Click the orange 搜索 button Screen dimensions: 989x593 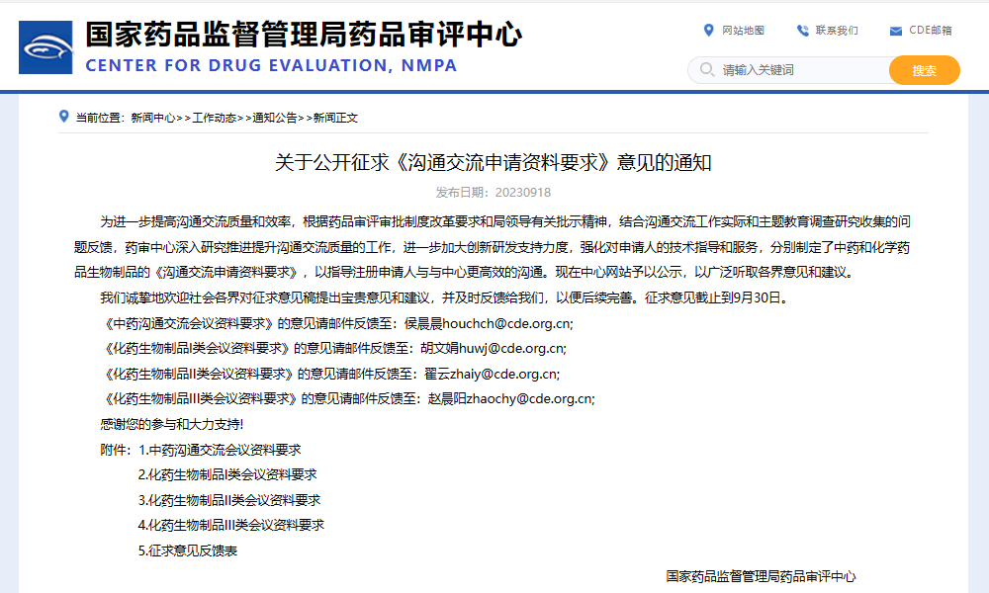click(924, 70)
